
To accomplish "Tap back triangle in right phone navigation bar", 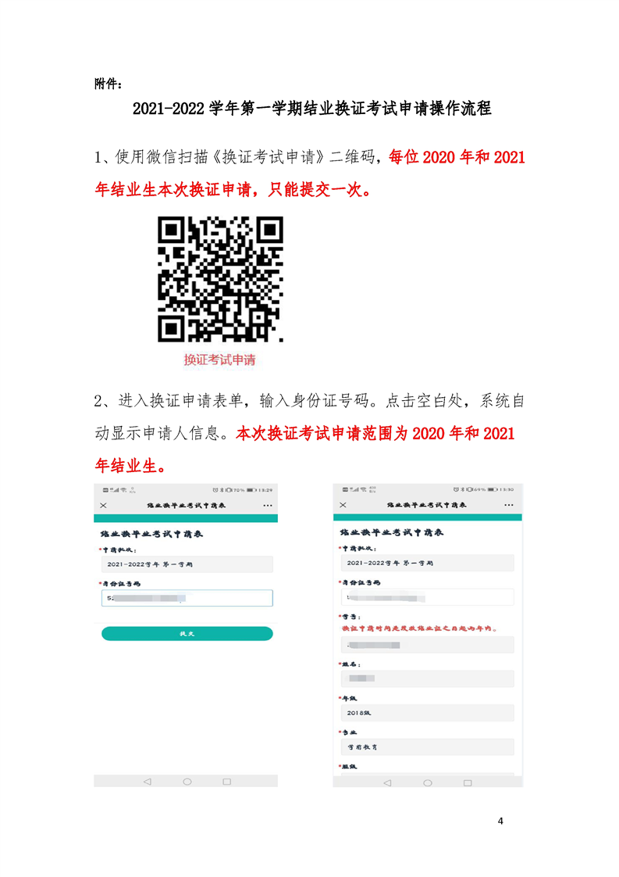I will pos(388,782).
